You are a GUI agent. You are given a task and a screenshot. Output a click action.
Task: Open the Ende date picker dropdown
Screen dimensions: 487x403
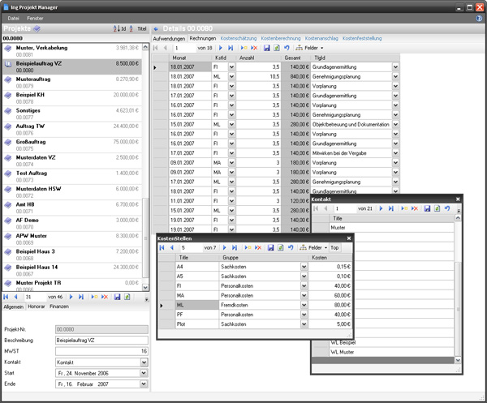click(x=144, y=384)
